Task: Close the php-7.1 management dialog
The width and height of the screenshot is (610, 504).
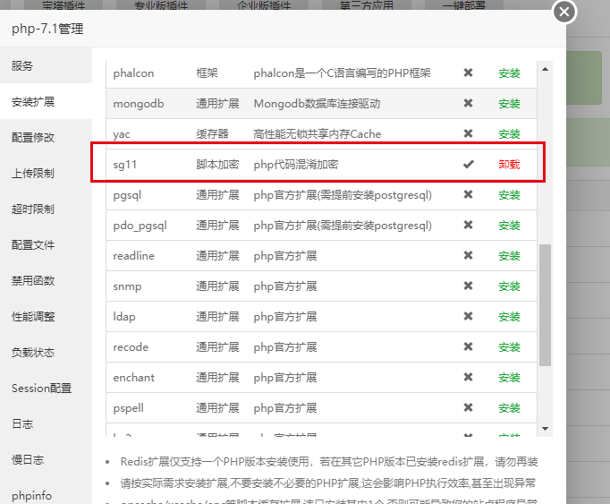Action: pyautogui.click(x=564, y=12)
